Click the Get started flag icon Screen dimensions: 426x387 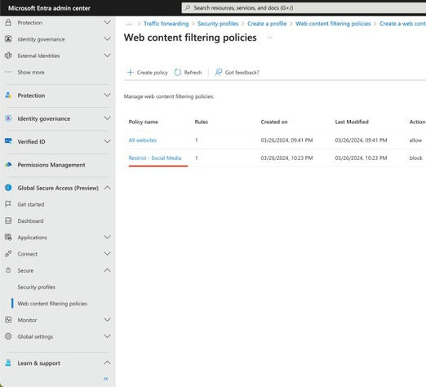pyautogui.click(x=8, y=204)
